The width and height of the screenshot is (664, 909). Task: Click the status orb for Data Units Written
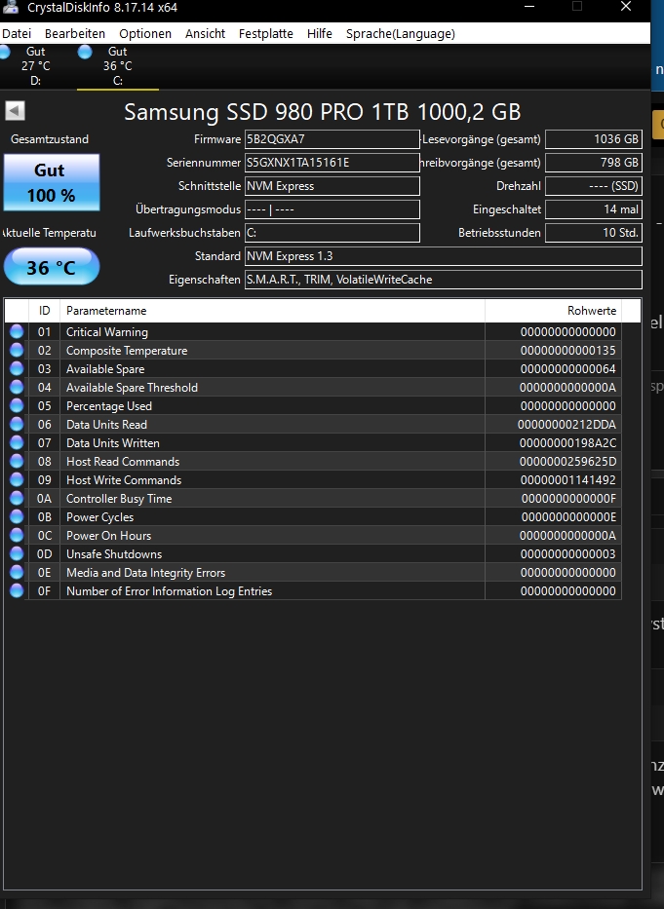tap(17, 443)
